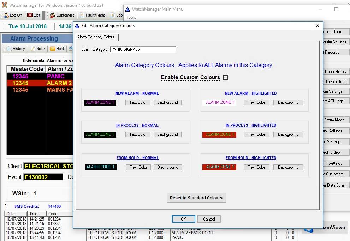Click New Alarm - Normal colour preview swatch
This screenshot has height=241, width=350.
(100, 102)
